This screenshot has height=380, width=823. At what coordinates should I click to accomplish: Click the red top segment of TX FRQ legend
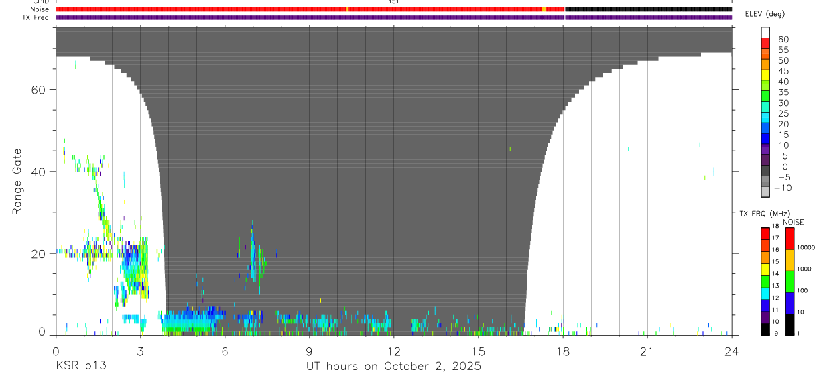point(765,233)
